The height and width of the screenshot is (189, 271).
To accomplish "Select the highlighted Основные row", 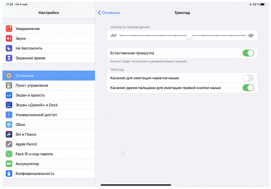I will (x=49, y=76).
